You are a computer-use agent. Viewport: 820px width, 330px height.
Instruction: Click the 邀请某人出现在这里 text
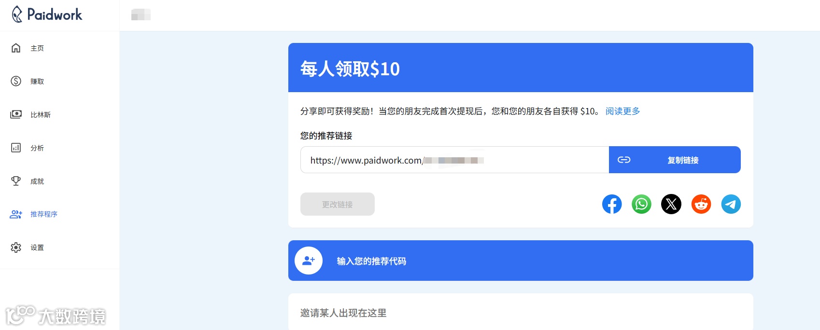tap(343, 313)
